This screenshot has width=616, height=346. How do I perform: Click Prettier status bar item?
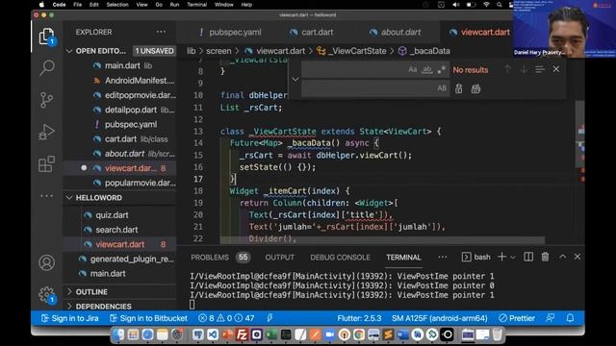tap(517, 318)
